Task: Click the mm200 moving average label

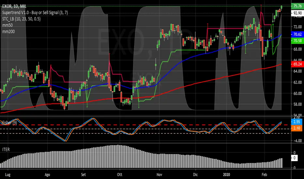Action: point(8,31)
